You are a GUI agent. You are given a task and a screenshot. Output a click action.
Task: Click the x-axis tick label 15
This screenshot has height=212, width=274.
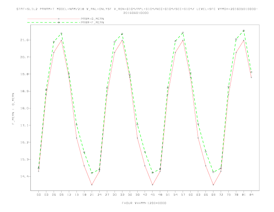pos(76,195)
